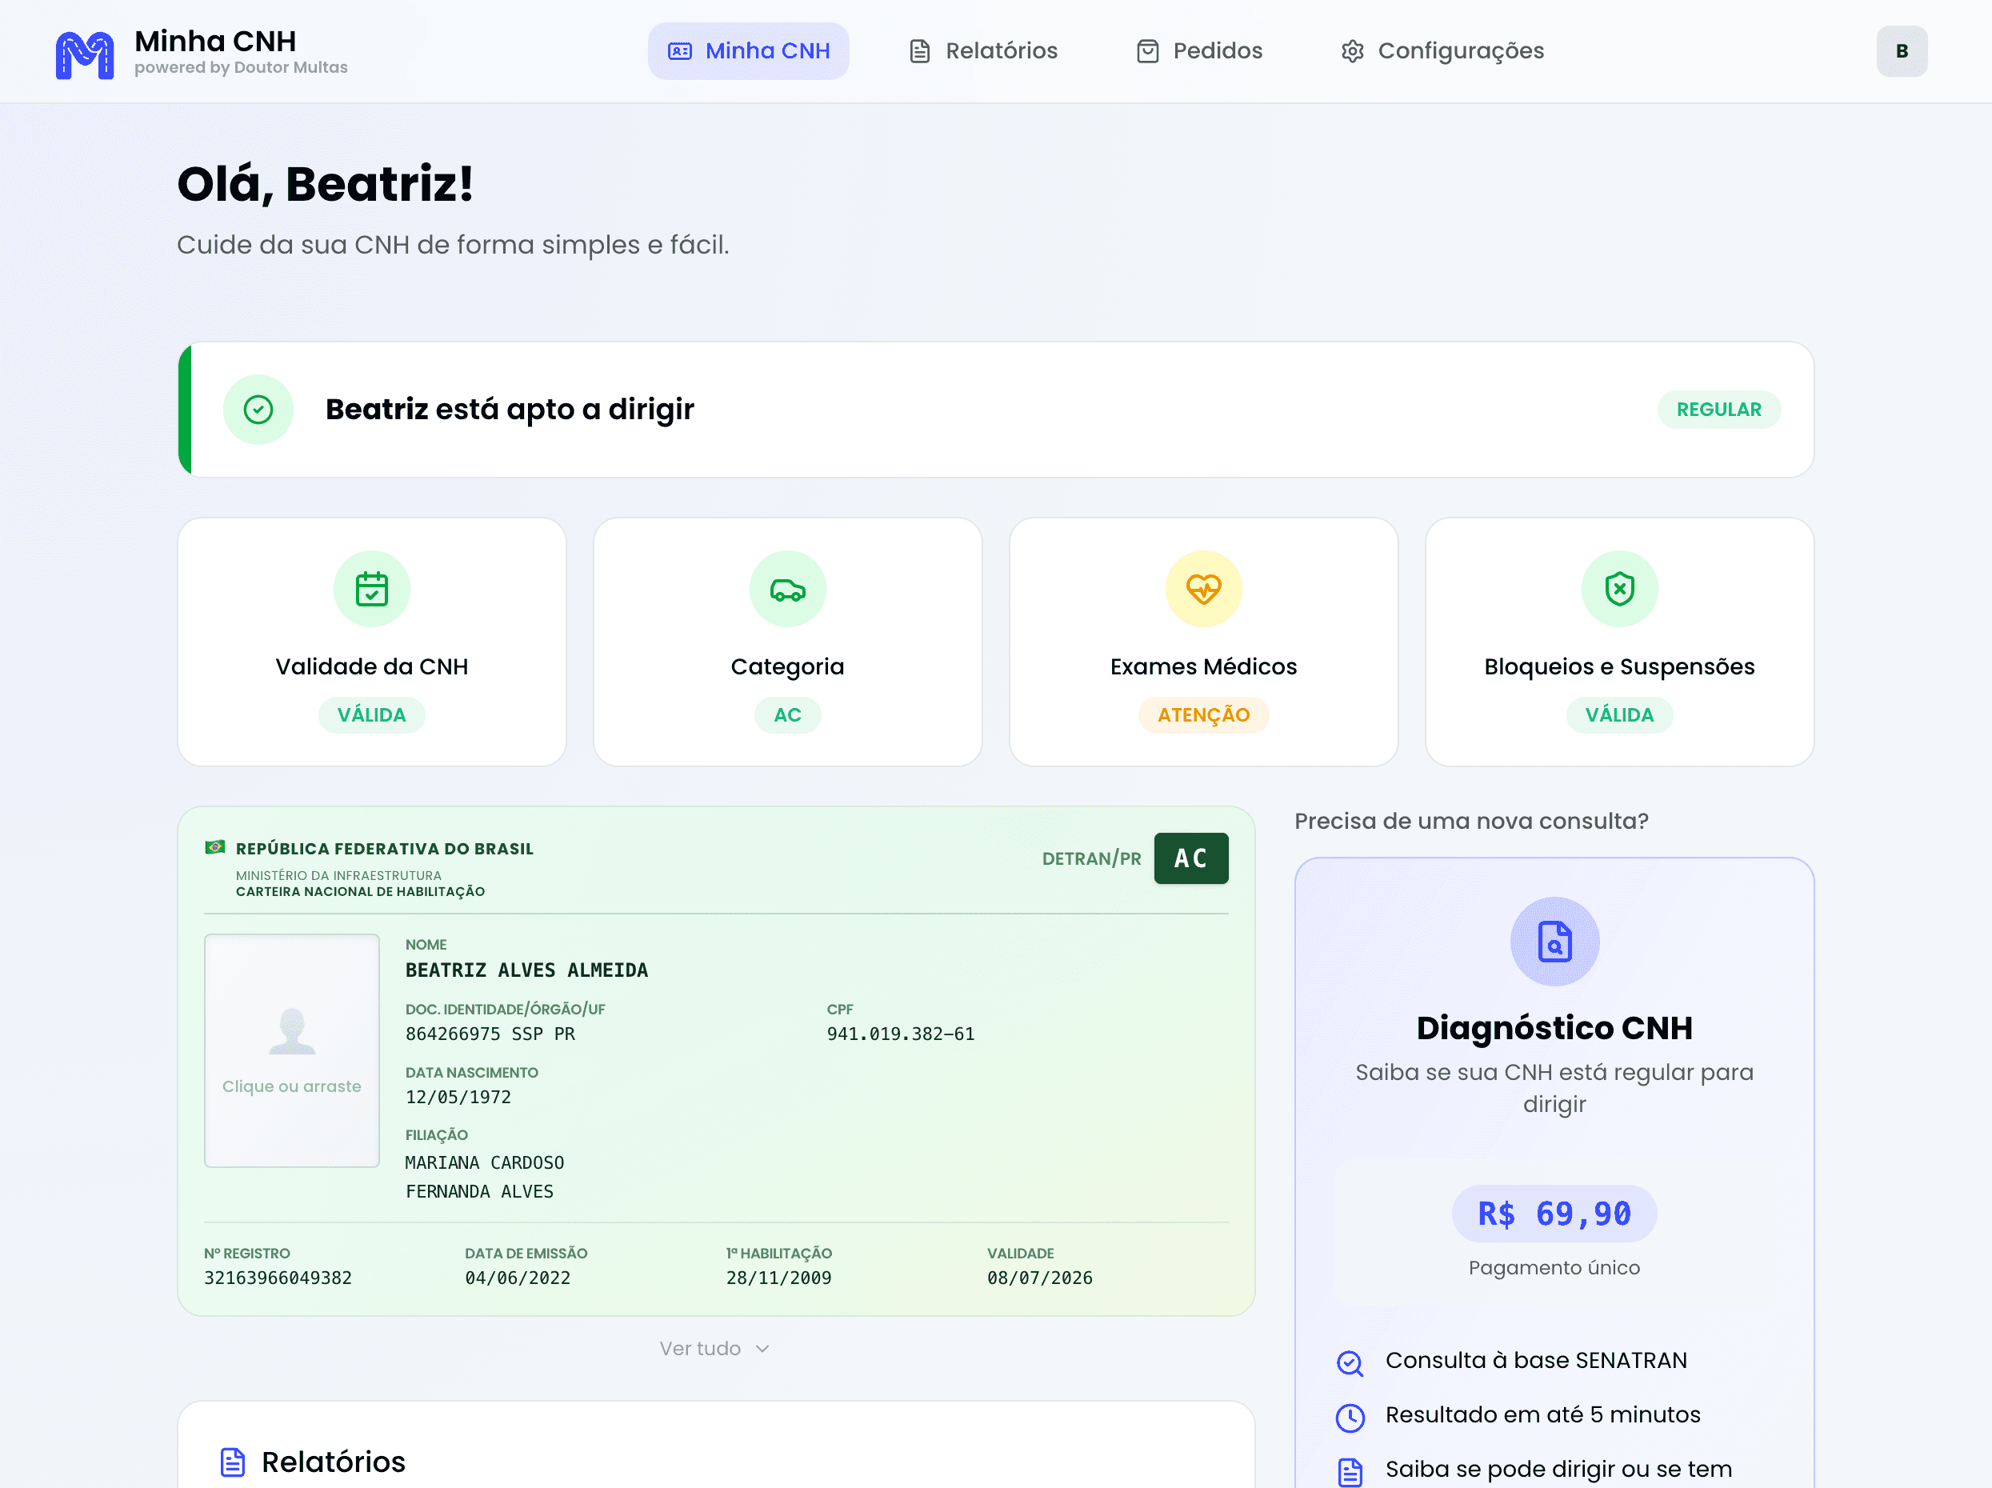Click the Minha CNH logo icon
This screenshot has height=1488, width=1992.
85,54
